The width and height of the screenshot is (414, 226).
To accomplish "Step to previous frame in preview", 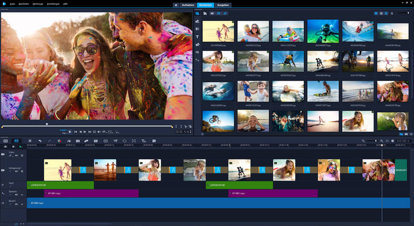I will pyautogui.click(x=80, y=132).
